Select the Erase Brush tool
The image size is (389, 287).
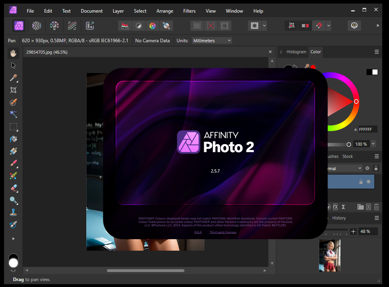click(13, 188)
